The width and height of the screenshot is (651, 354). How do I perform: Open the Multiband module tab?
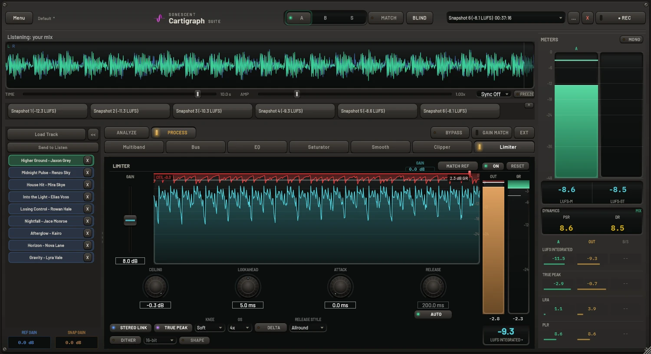134,147
